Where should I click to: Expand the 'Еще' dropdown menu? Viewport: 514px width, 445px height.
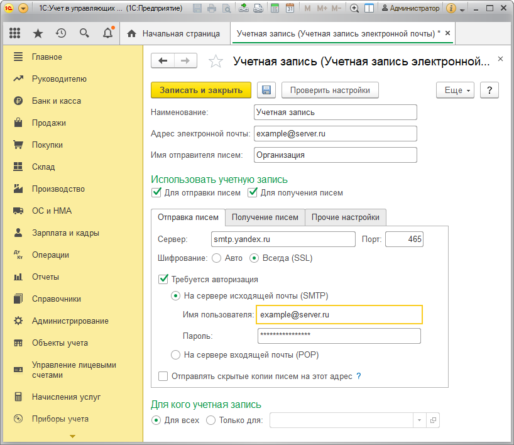coord(455,91)
